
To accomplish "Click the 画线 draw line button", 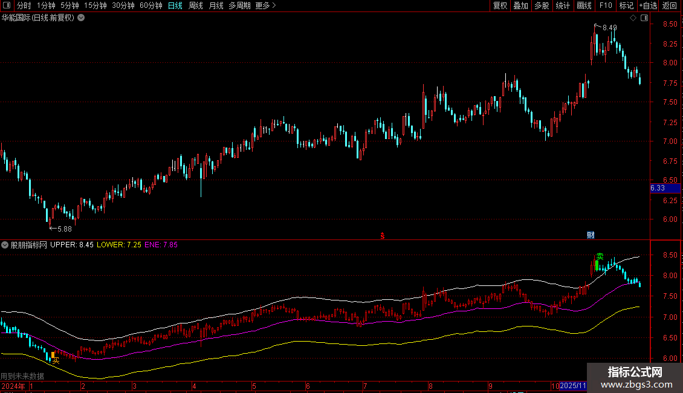I will [x=584, y=5].
